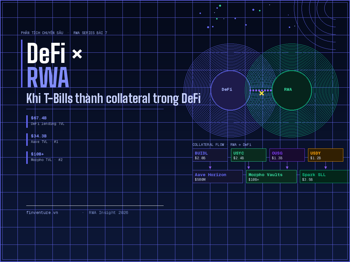
Task: Expand the arrow under BUIDL
Action: [210, 167]
